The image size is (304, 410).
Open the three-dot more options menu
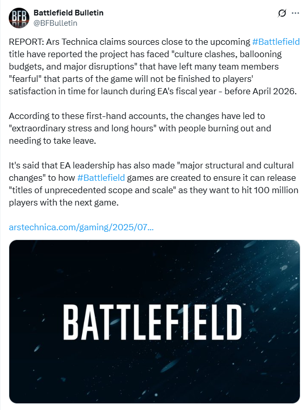(295, 13)
